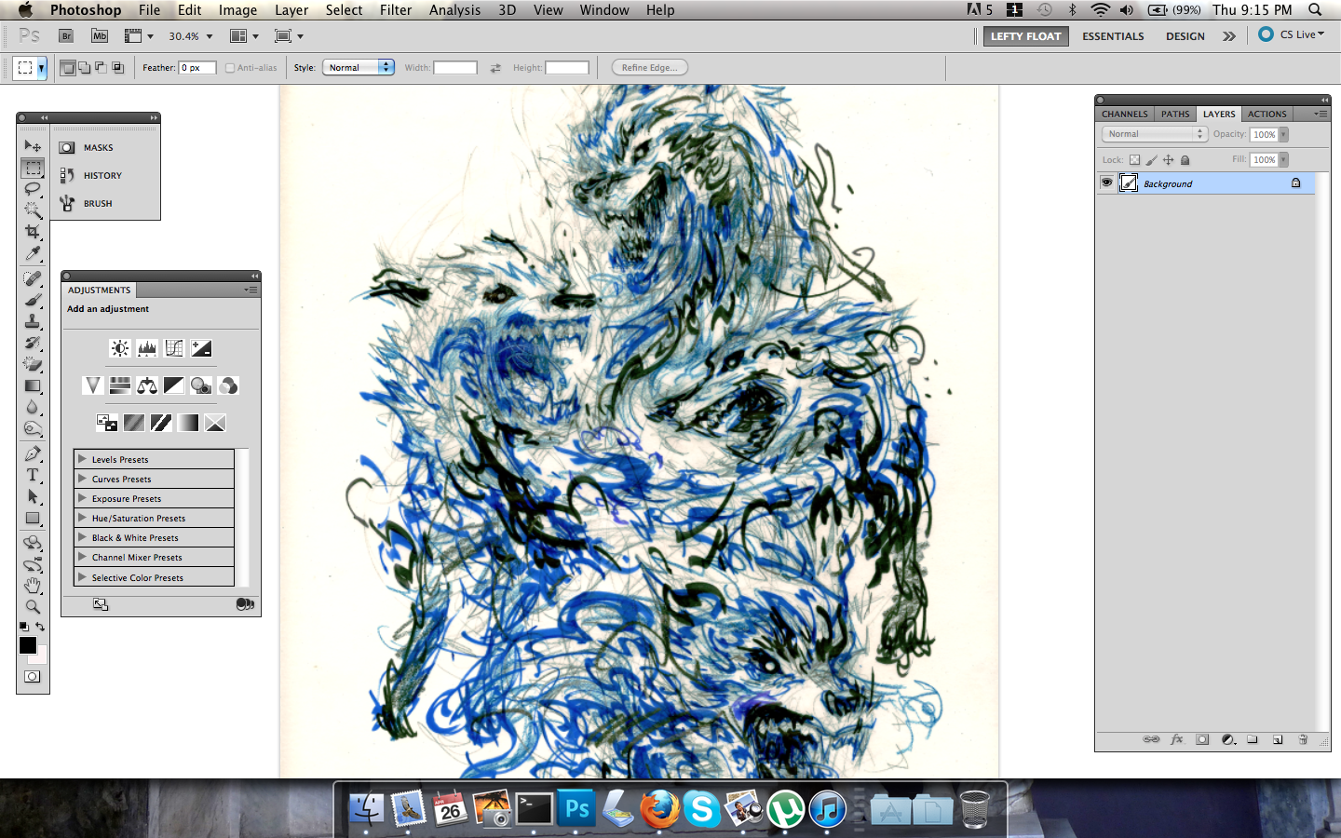Switch to the Actions tab

coord(1267,114)
